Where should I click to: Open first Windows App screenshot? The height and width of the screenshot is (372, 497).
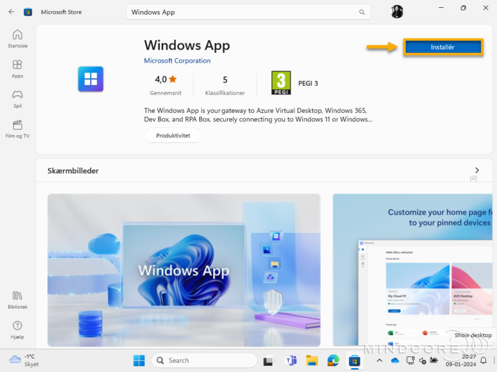tap(184, 270)
